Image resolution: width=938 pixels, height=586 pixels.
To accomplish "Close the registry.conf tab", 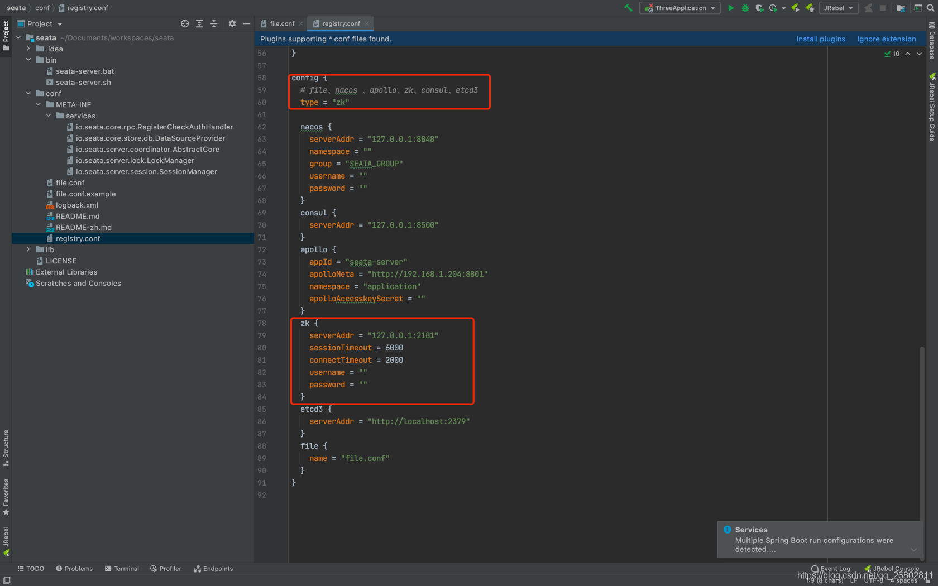I will [367, 23].
